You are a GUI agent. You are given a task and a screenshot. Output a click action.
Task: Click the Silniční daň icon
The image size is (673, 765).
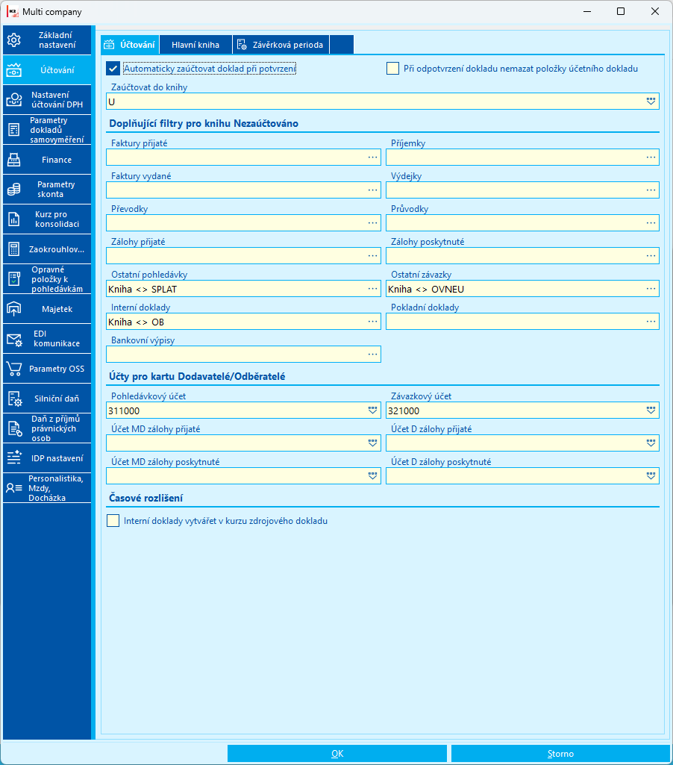coord(13,399)
